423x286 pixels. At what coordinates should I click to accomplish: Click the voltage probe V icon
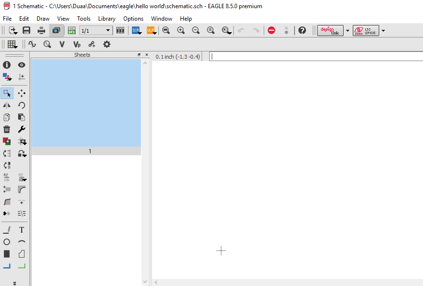click(62, 44)
